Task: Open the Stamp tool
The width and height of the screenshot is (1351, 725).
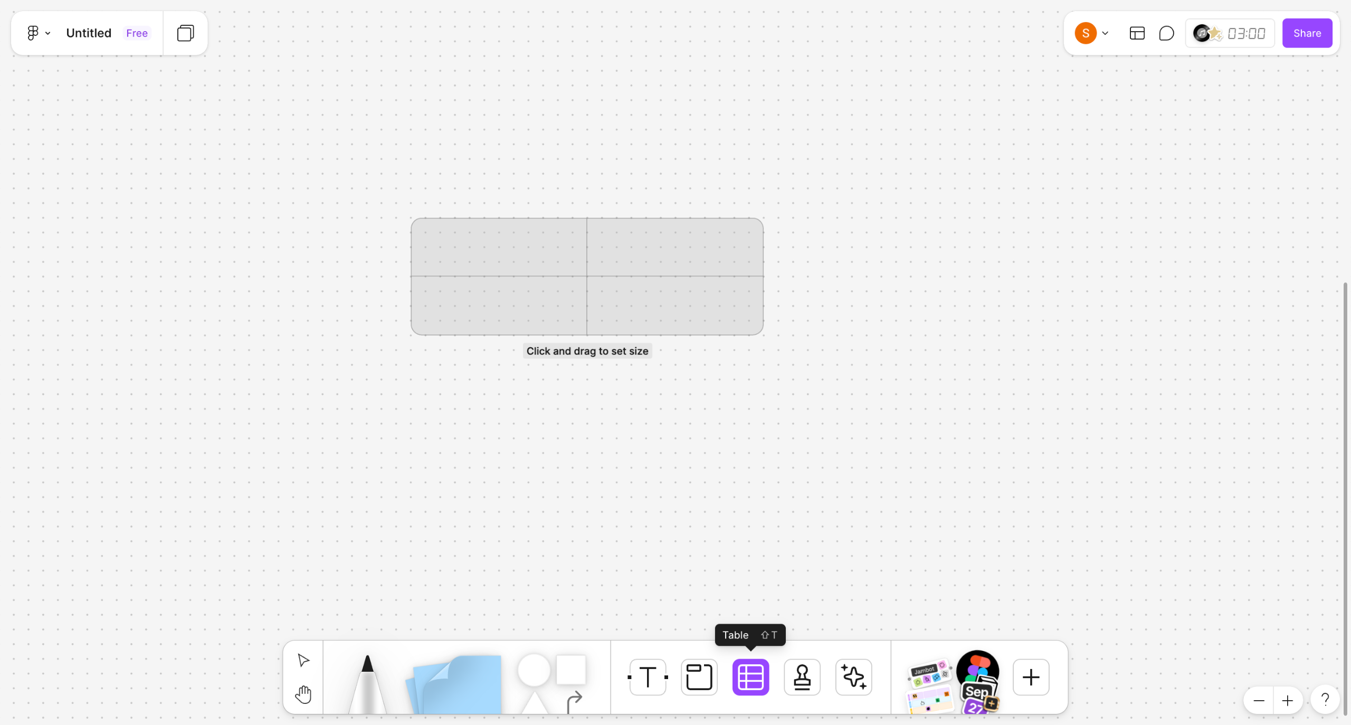Action: tap(802, 677)
